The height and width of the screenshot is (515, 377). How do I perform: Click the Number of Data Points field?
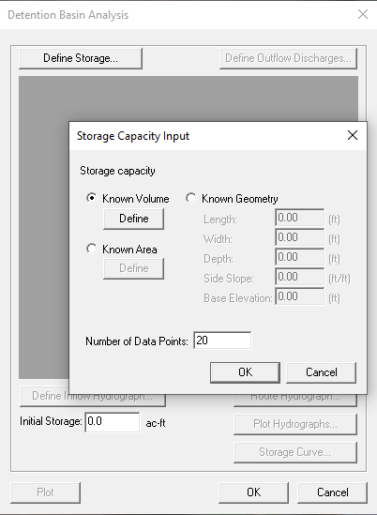222,341
